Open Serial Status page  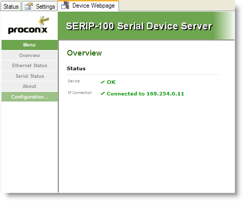[x=29, y=76]
